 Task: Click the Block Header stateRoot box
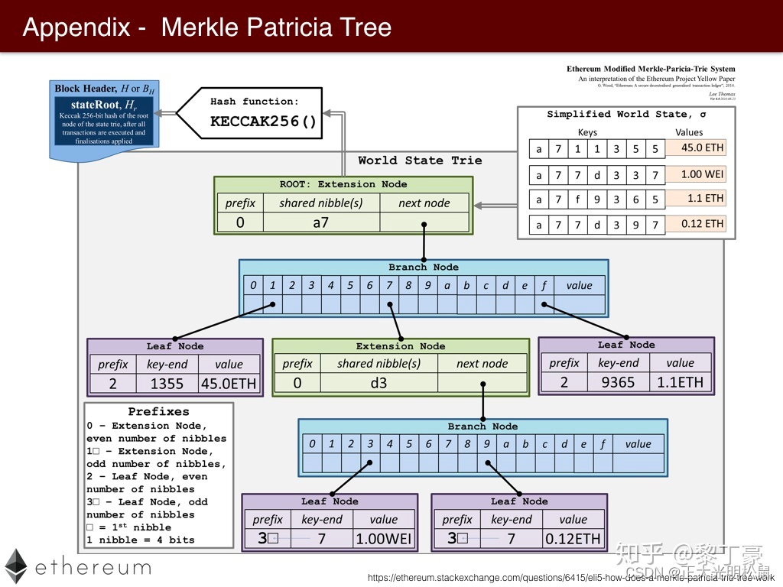point(103,115)
